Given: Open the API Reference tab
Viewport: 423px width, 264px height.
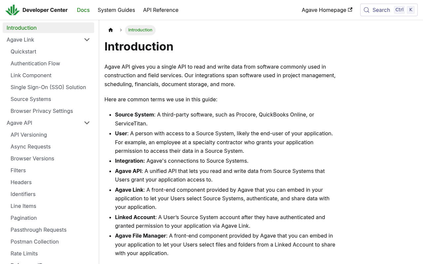Looking at the screenshot, I should tap(161, 10).
